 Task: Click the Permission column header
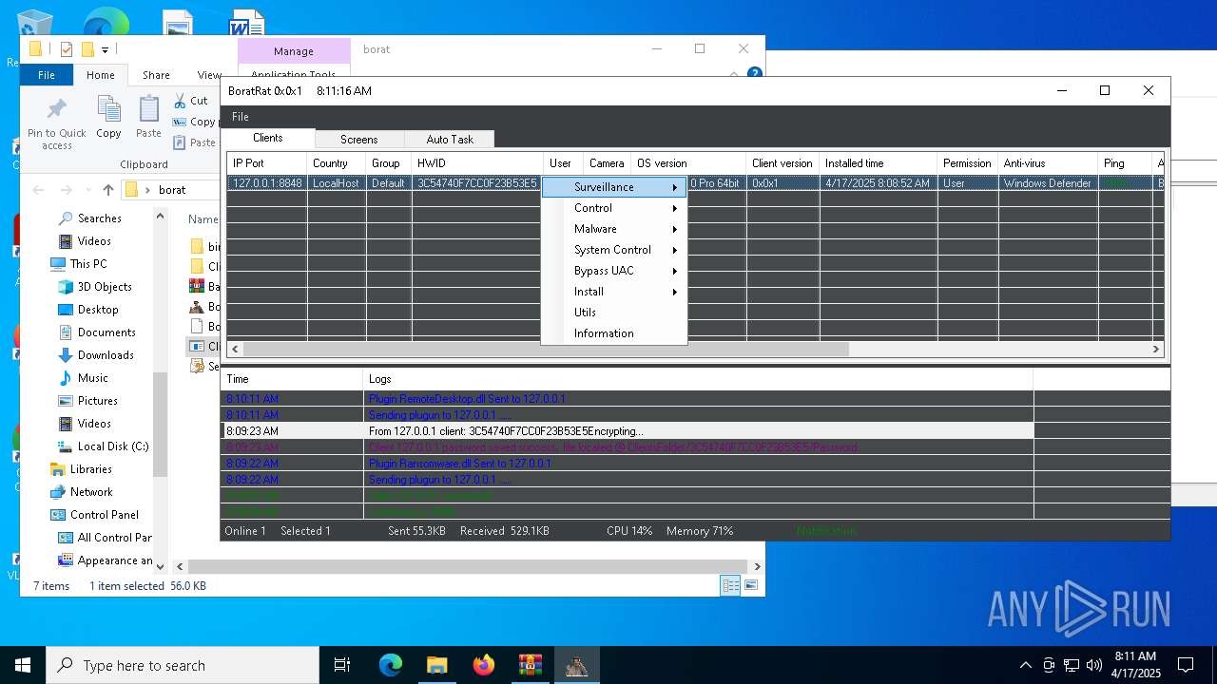point(967,163)
